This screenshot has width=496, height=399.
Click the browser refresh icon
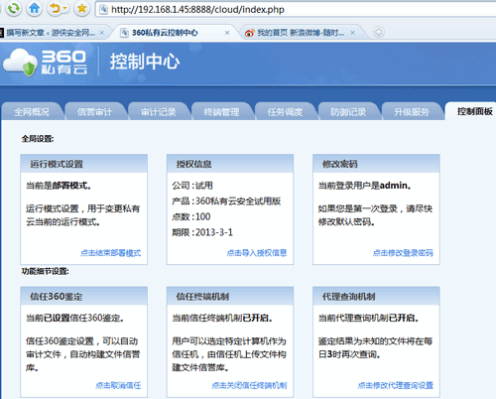[x=14, y=9]
